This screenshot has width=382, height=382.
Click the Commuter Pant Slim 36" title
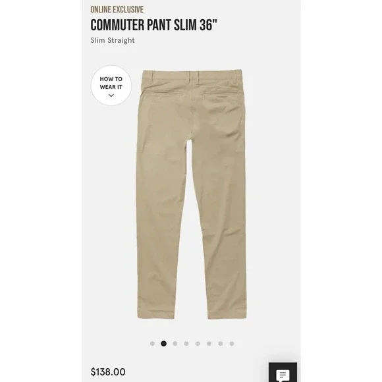[153, 25]
